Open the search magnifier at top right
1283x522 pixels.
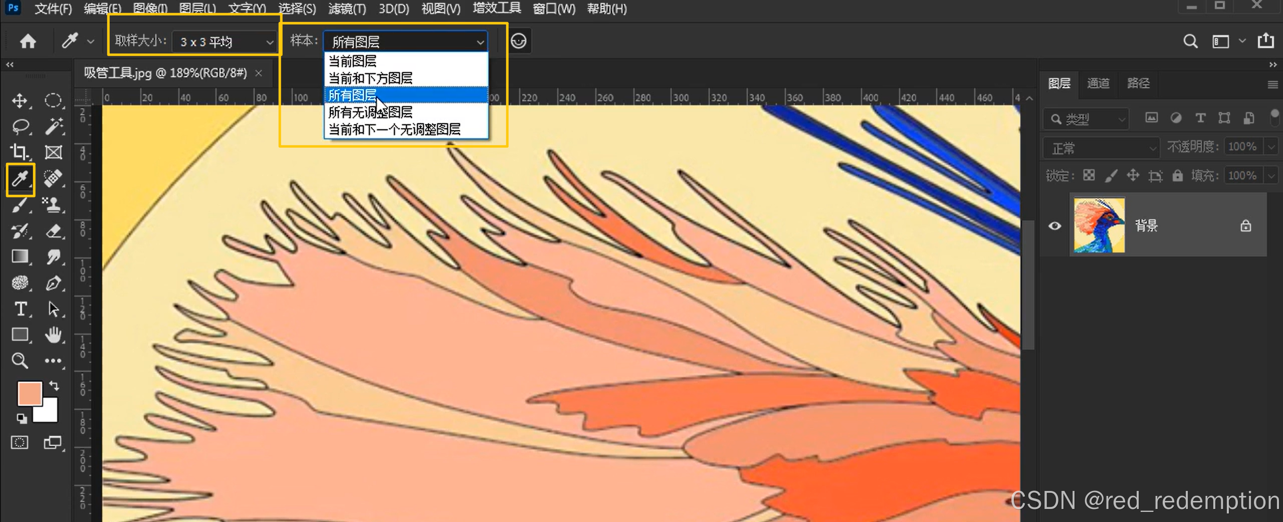1190,41
